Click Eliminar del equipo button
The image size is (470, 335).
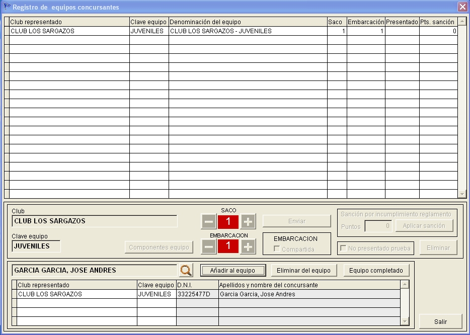pyautogui.click(x=304, y=271)
